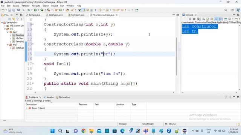
Task: Click the New Java Package icon
Action: 56,10
